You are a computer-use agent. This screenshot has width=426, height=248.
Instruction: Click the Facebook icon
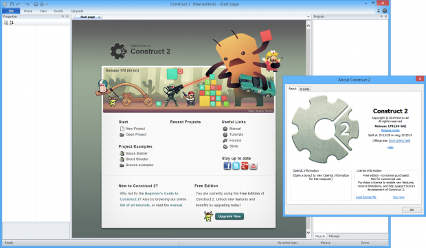227,166
